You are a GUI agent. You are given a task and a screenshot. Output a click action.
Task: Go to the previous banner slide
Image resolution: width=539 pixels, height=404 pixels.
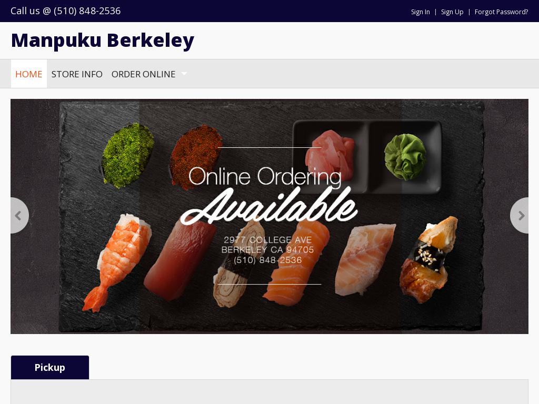pos(19,215)
